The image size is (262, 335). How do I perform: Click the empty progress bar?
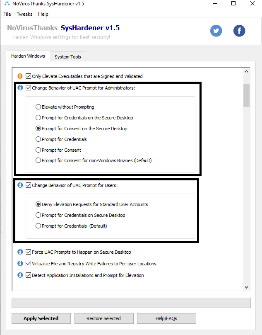click(x=131, y=303)
